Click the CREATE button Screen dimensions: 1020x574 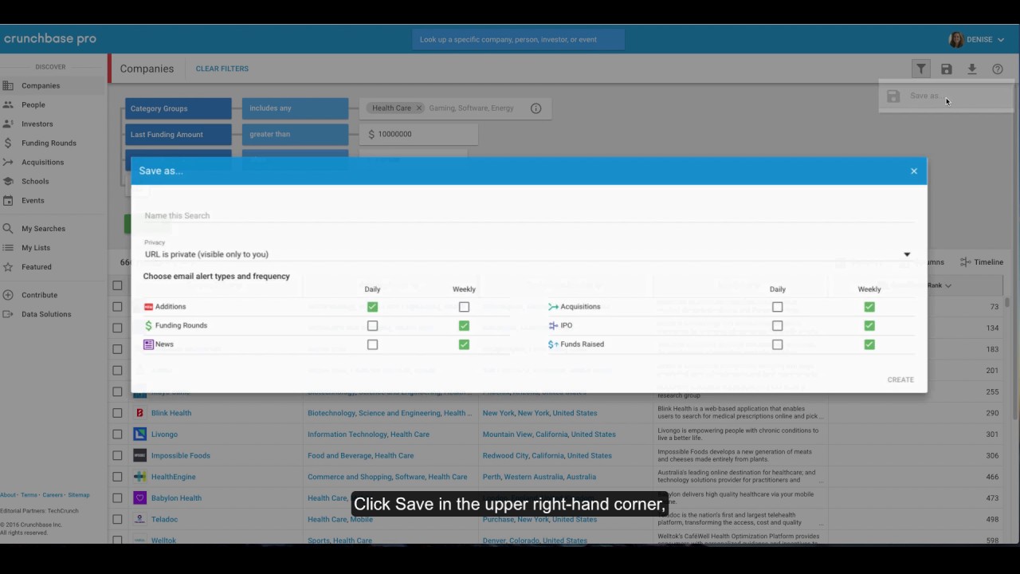900,379
